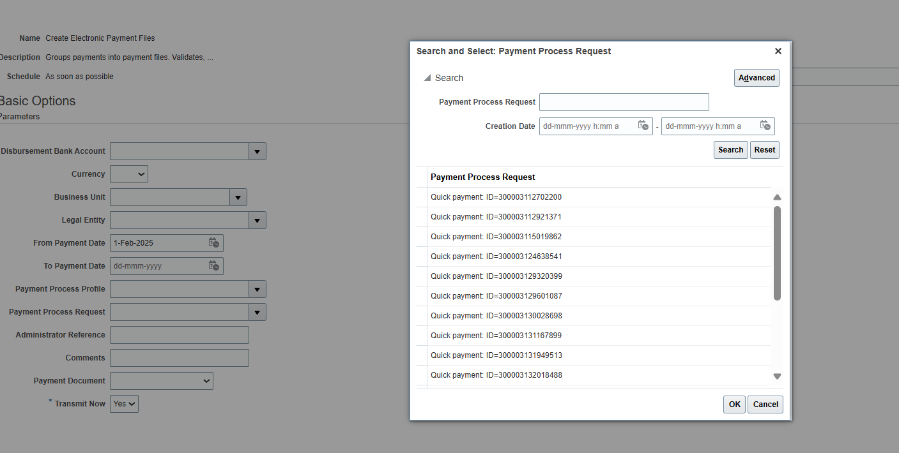899x453 pixels.
Task: Open the To Payment Date calendar picker
Action: pyautogui.click(x=214, y=265)
